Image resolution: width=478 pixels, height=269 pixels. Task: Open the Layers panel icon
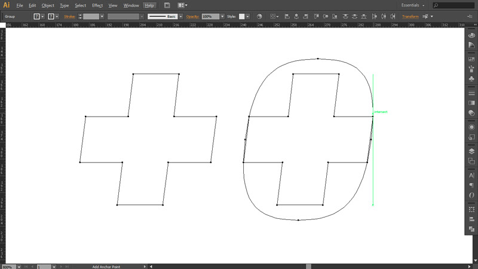coord(471,151)
